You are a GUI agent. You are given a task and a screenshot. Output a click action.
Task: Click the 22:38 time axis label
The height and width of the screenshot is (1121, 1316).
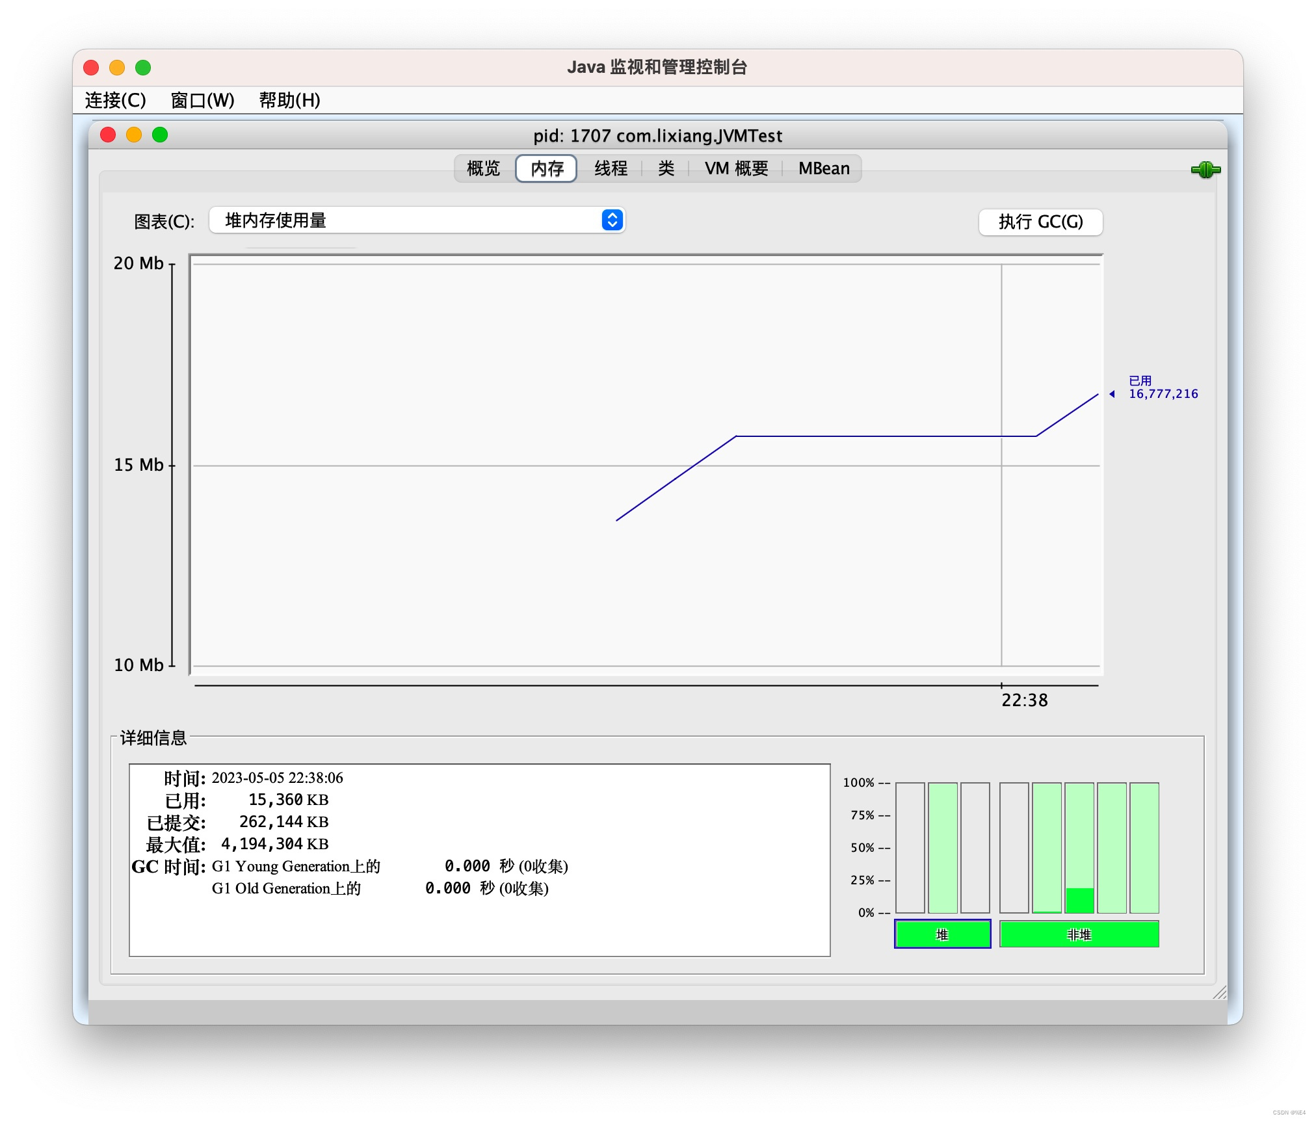(1024, 700)
